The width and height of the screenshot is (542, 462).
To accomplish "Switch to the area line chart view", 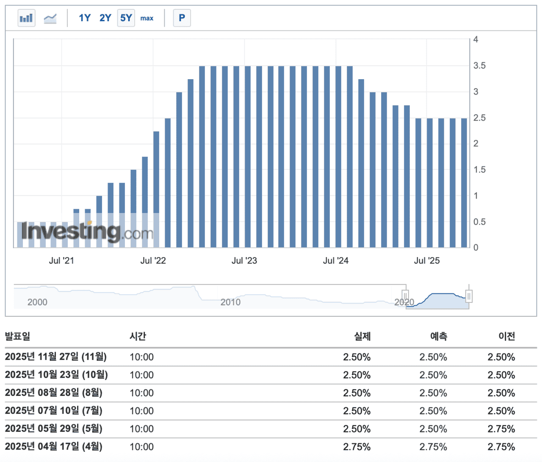I will (x=50, y=18).
